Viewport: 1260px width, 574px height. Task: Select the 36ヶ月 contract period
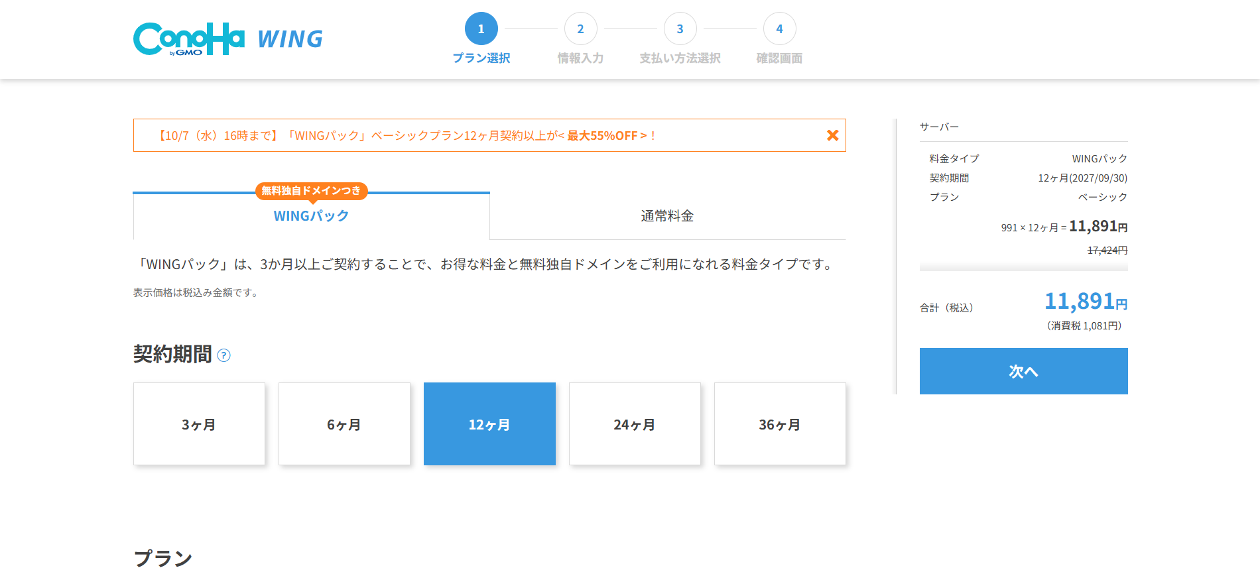(780, 424)
